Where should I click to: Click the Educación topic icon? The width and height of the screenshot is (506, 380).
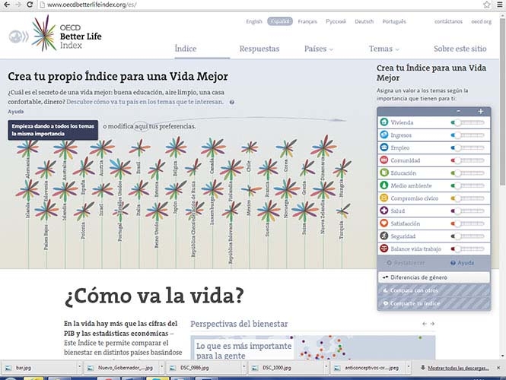[383, 173]
